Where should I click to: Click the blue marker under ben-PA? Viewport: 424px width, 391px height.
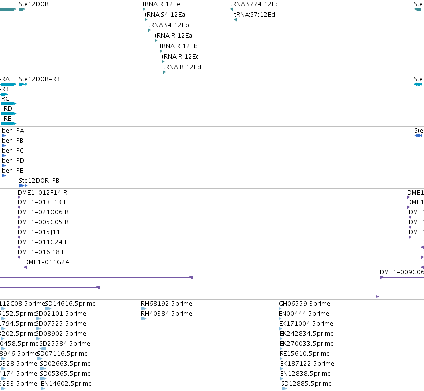[4, 136]
